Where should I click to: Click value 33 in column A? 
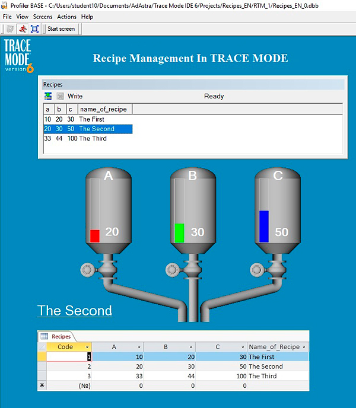(x=117, y=376)
